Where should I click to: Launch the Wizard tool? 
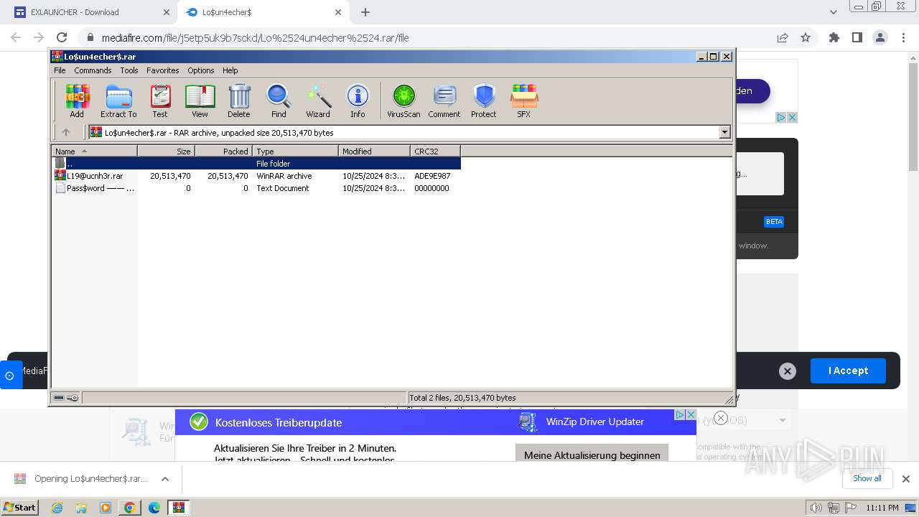318,101
